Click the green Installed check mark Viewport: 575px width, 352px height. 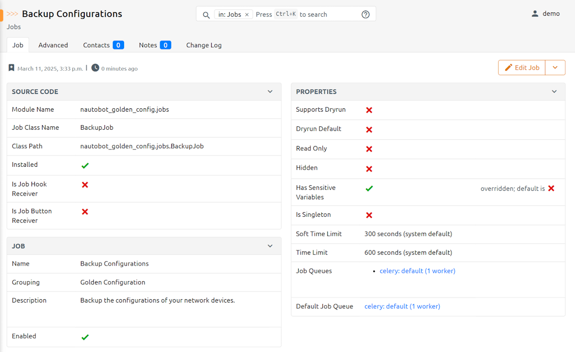coord(85,166)
